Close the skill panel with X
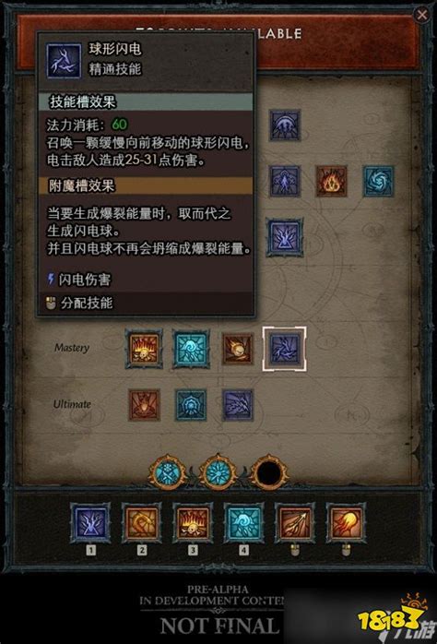Image resolution: width=437 pixels, height=644 pixels. point(421,15)
